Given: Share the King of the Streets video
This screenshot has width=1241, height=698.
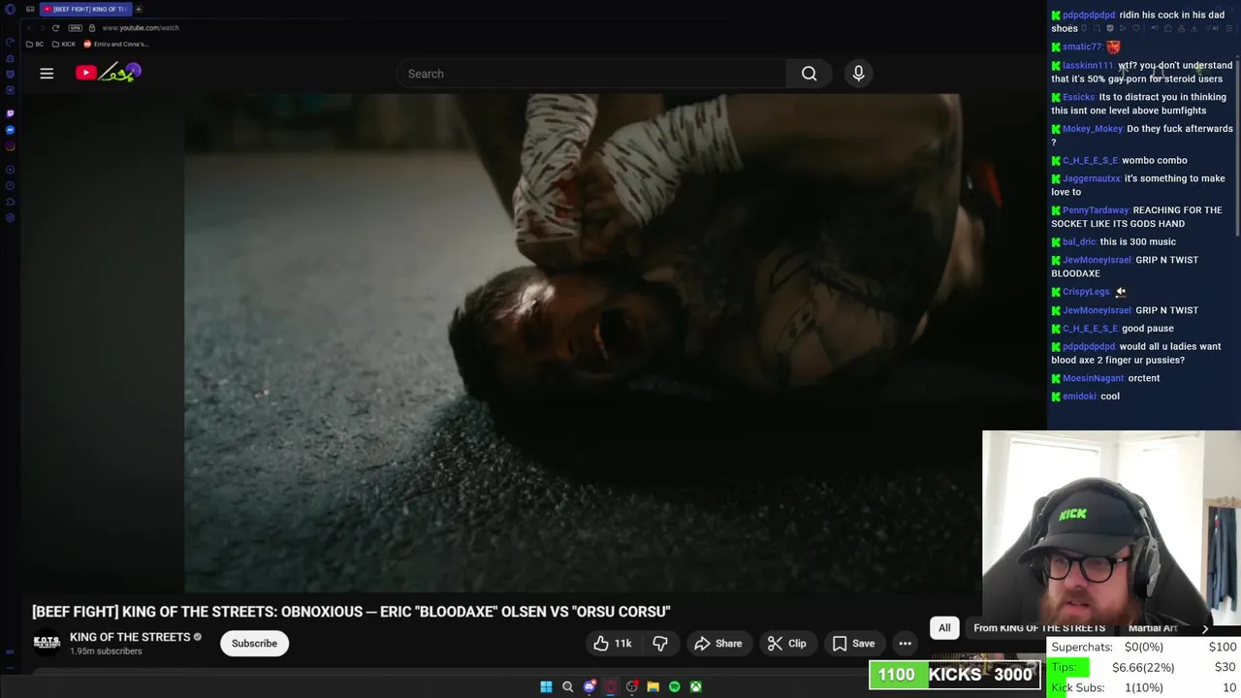Looking at the screenshot, I should pyautogui.click(x=718, y=644).
